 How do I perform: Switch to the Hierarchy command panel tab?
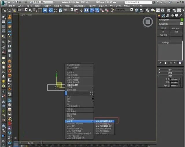tap(168, 16)
